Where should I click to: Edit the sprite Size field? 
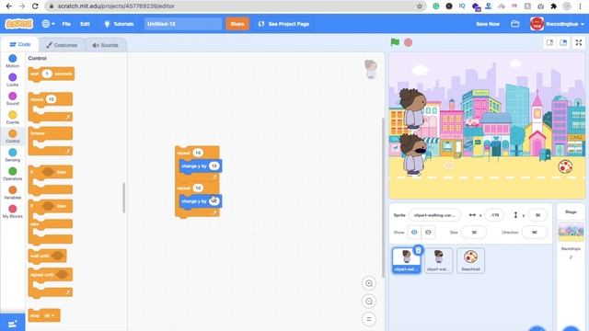pyautogui.click(x=474, y=233)
